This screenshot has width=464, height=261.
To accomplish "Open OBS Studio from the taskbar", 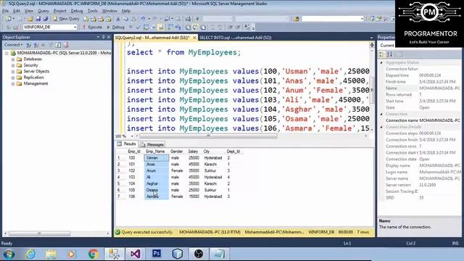I will coord(199,254).
